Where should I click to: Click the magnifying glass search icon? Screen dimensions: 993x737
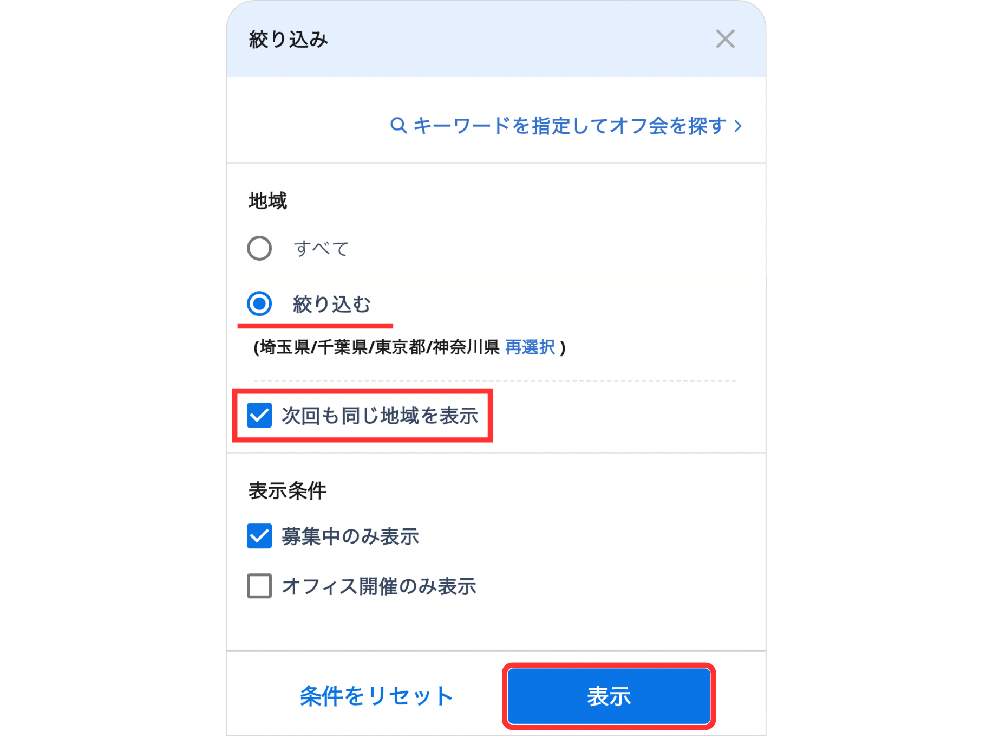point(398,125)
